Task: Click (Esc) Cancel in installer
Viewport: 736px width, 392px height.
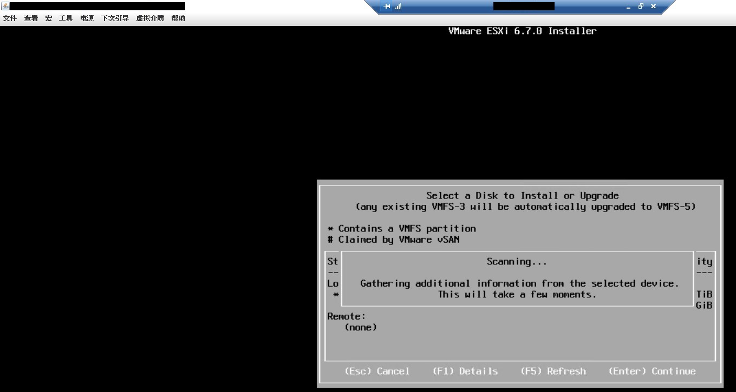Action: 377,371
